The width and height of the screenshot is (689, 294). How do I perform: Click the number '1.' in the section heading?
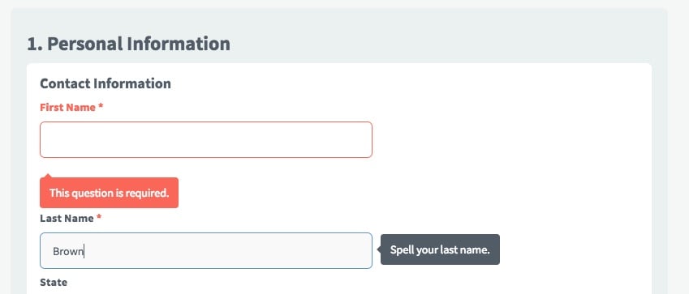[x=35, y=44]
